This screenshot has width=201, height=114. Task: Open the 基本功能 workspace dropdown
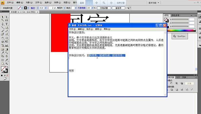pyautogui.click(x=154, y=3)
